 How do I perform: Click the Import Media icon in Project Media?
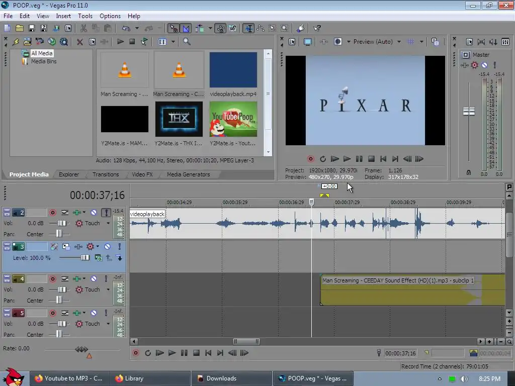coord(28,42)
